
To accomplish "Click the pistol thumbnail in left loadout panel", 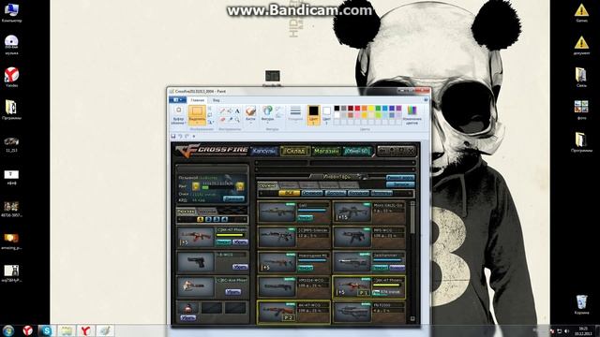I will 196,262.
